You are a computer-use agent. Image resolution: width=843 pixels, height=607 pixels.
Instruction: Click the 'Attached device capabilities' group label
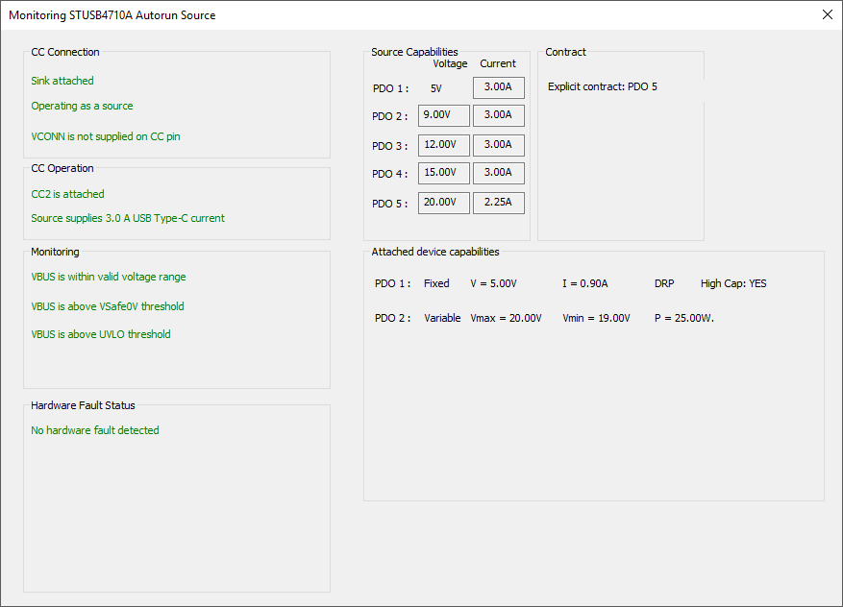pos(434,252)
